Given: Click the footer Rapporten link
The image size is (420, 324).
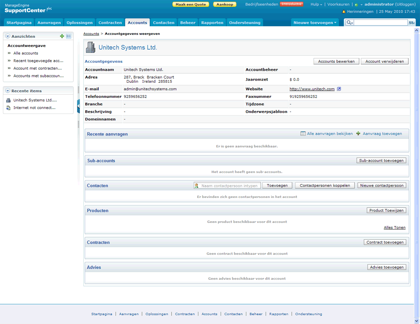Looking at the screenshot, I should pyautogui.click(x=279, y=314).
